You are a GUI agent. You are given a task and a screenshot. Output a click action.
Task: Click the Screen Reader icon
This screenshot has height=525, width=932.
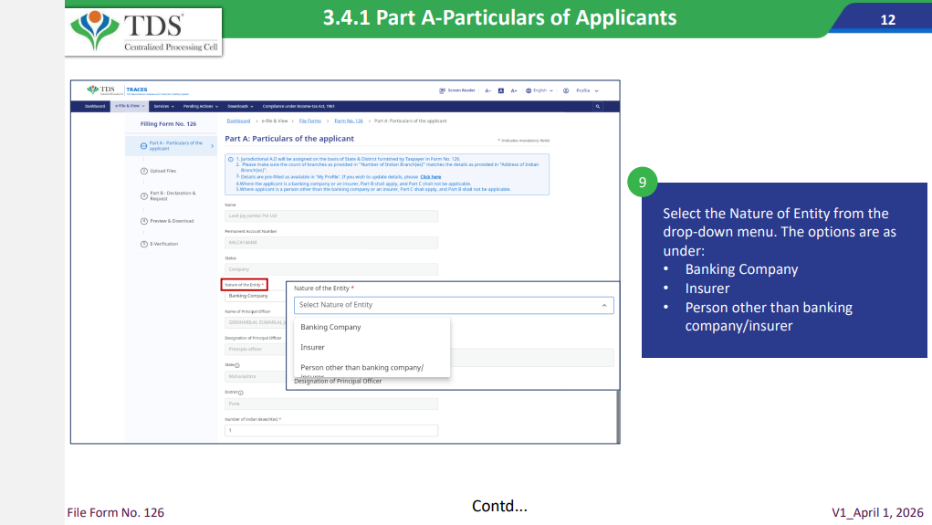tap(443, 90)
